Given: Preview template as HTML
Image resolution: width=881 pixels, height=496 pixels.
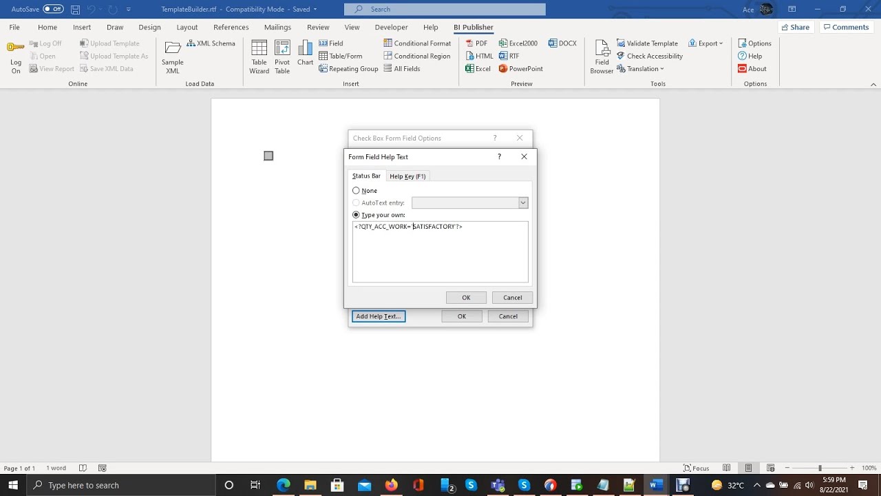Looking at the screenshot, I should [x=479, y=56].
